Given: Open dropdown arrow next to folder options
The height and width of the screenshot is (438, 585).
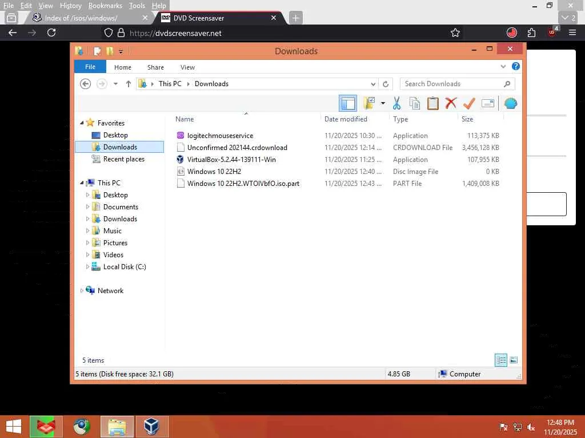Looking at the screenshot, I should pyautogui.click(x=383, y=103).
